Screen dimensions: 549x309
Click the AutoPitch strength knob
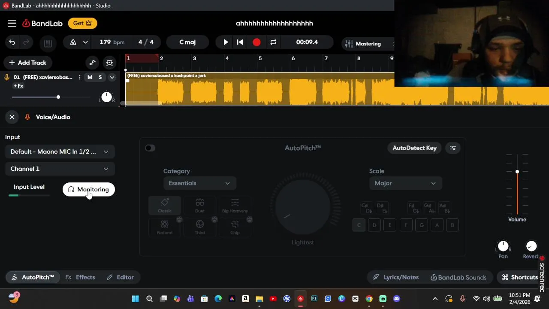click(303, 207)
